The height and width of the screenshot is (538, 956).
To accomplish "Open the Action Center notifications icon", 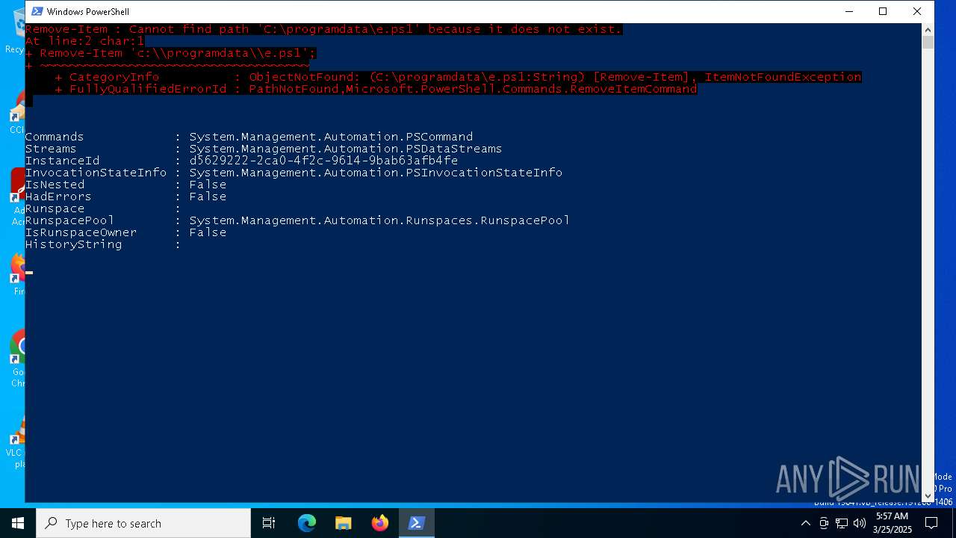I will [931, 523].
